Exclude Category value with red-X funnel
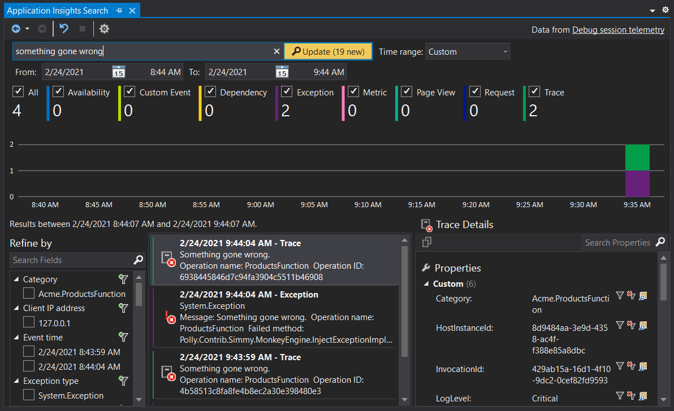Viewport: 674px width, 411px height. tap(632, 295)
